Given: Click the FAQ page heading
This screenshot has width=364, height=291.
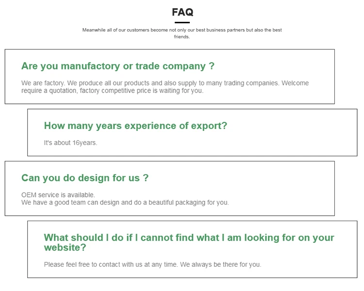Looking at the screenshot, I should [x=182, y=12].
